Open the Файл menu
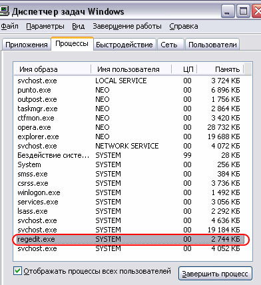This screenshot has width=261, height=285. pyautogui.click(x=9, y=26)
